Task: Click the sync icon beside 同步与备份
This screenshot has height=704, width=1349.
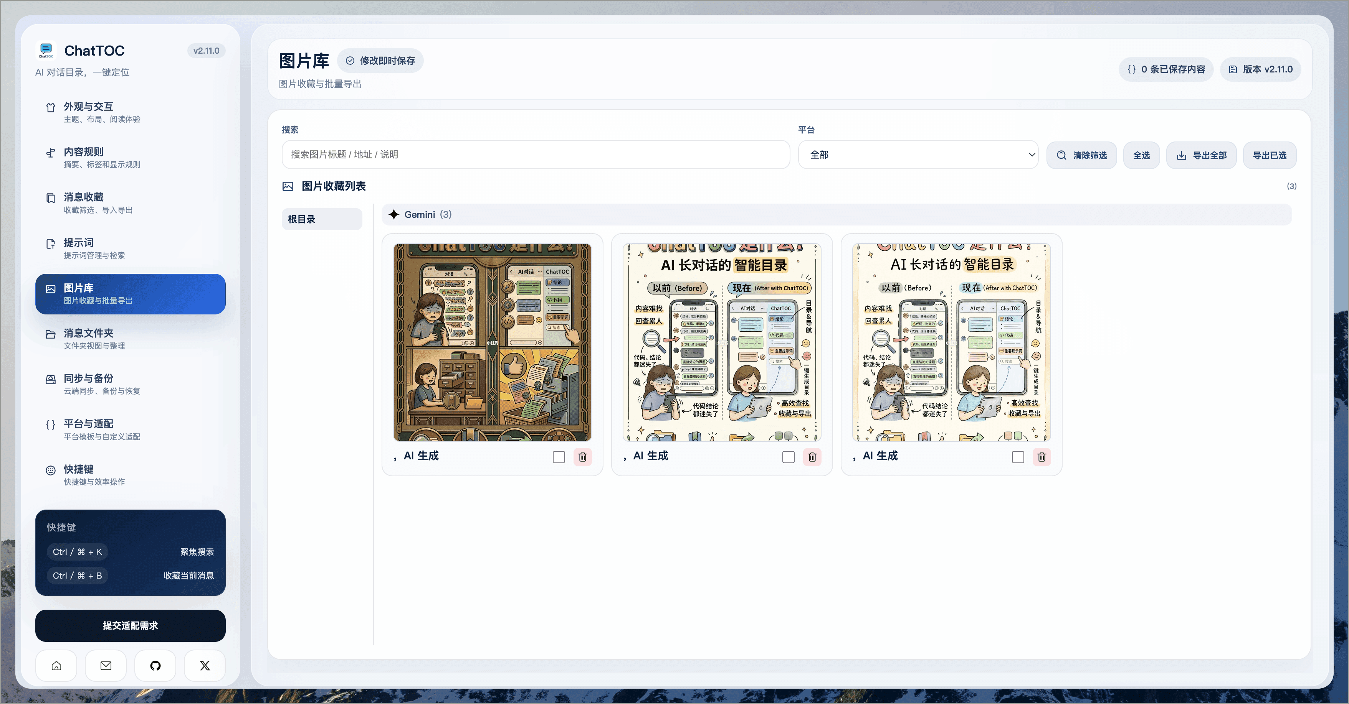Action: [x=50, y=380]
